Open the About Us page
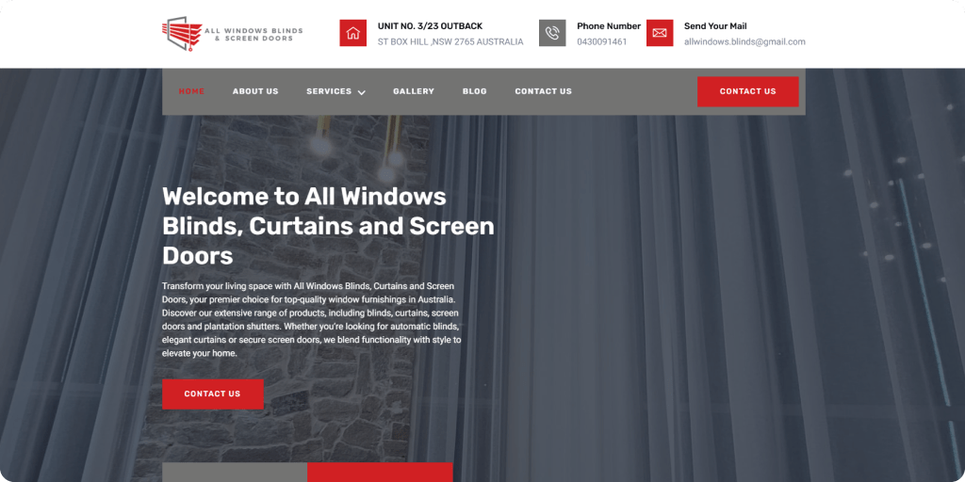 click(255, 91)
